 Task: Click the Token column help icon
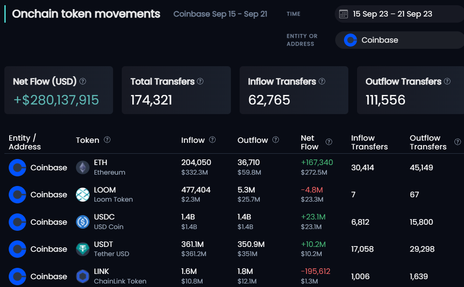coord(107,140)
